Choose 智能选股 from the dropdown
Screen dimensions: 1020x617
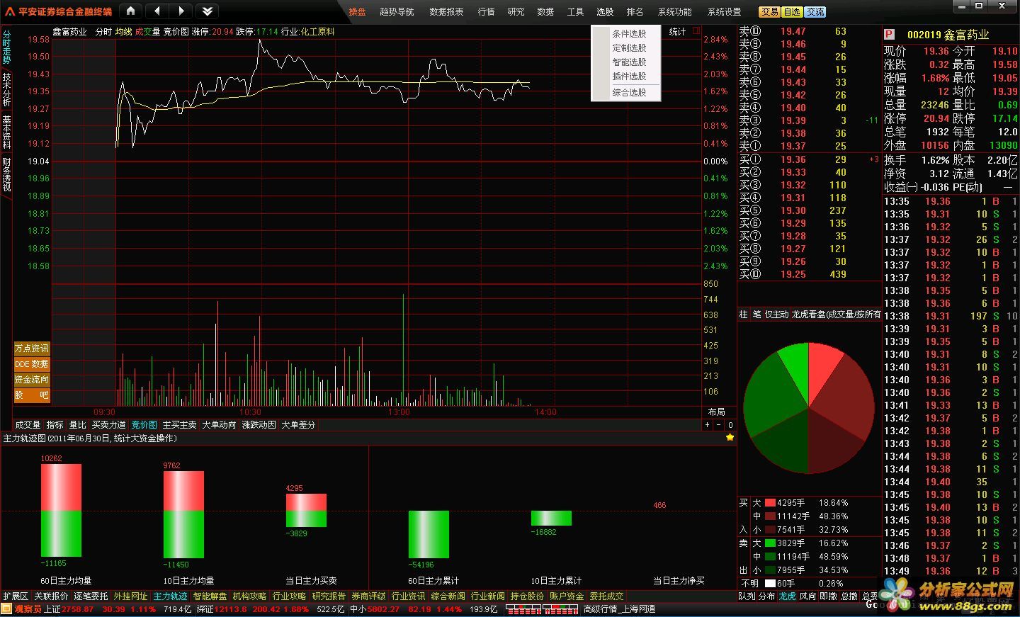pos(629,62)
